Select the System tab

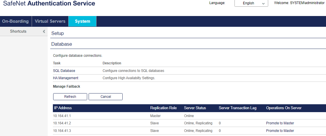click(x=83, y=21)
